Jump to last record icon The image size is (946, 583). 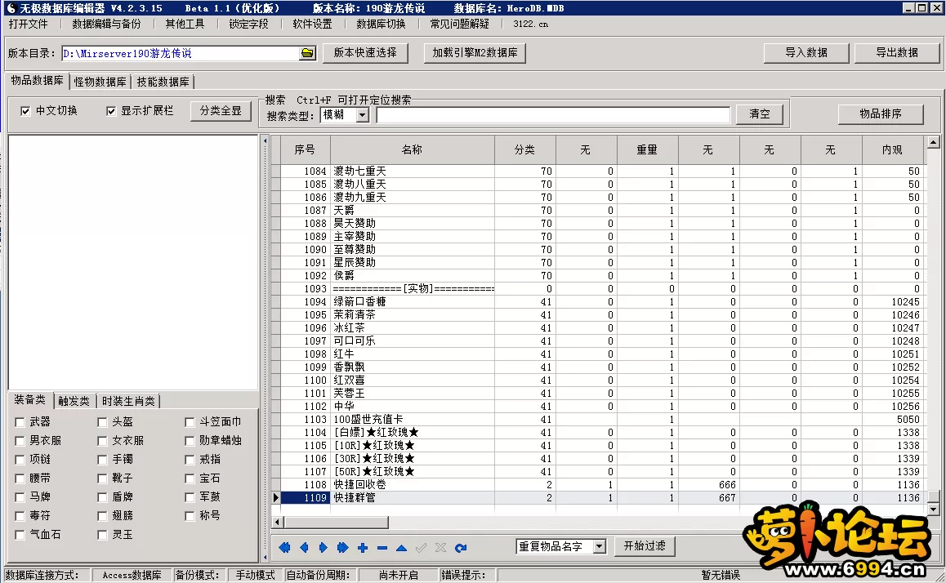pyautogui.click(x=342, y=547)
